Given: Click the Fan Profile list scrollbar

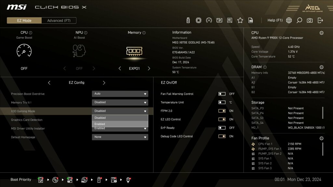Looking at the screenshot, I should click(x=323, y=149).
